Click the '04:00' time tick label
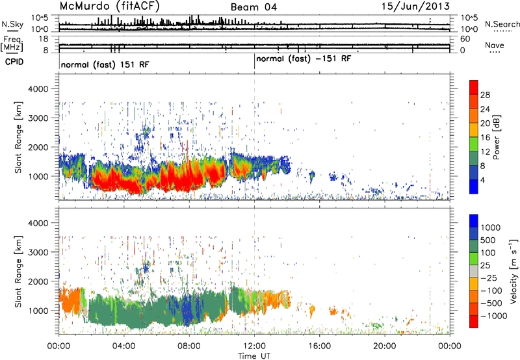520x360 pixels. [x=124, y=346]
